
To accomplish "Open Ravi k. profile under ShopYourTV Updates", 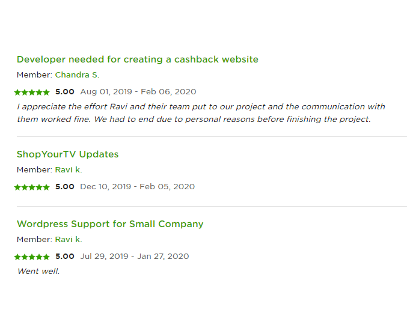I will coord(69,170).
